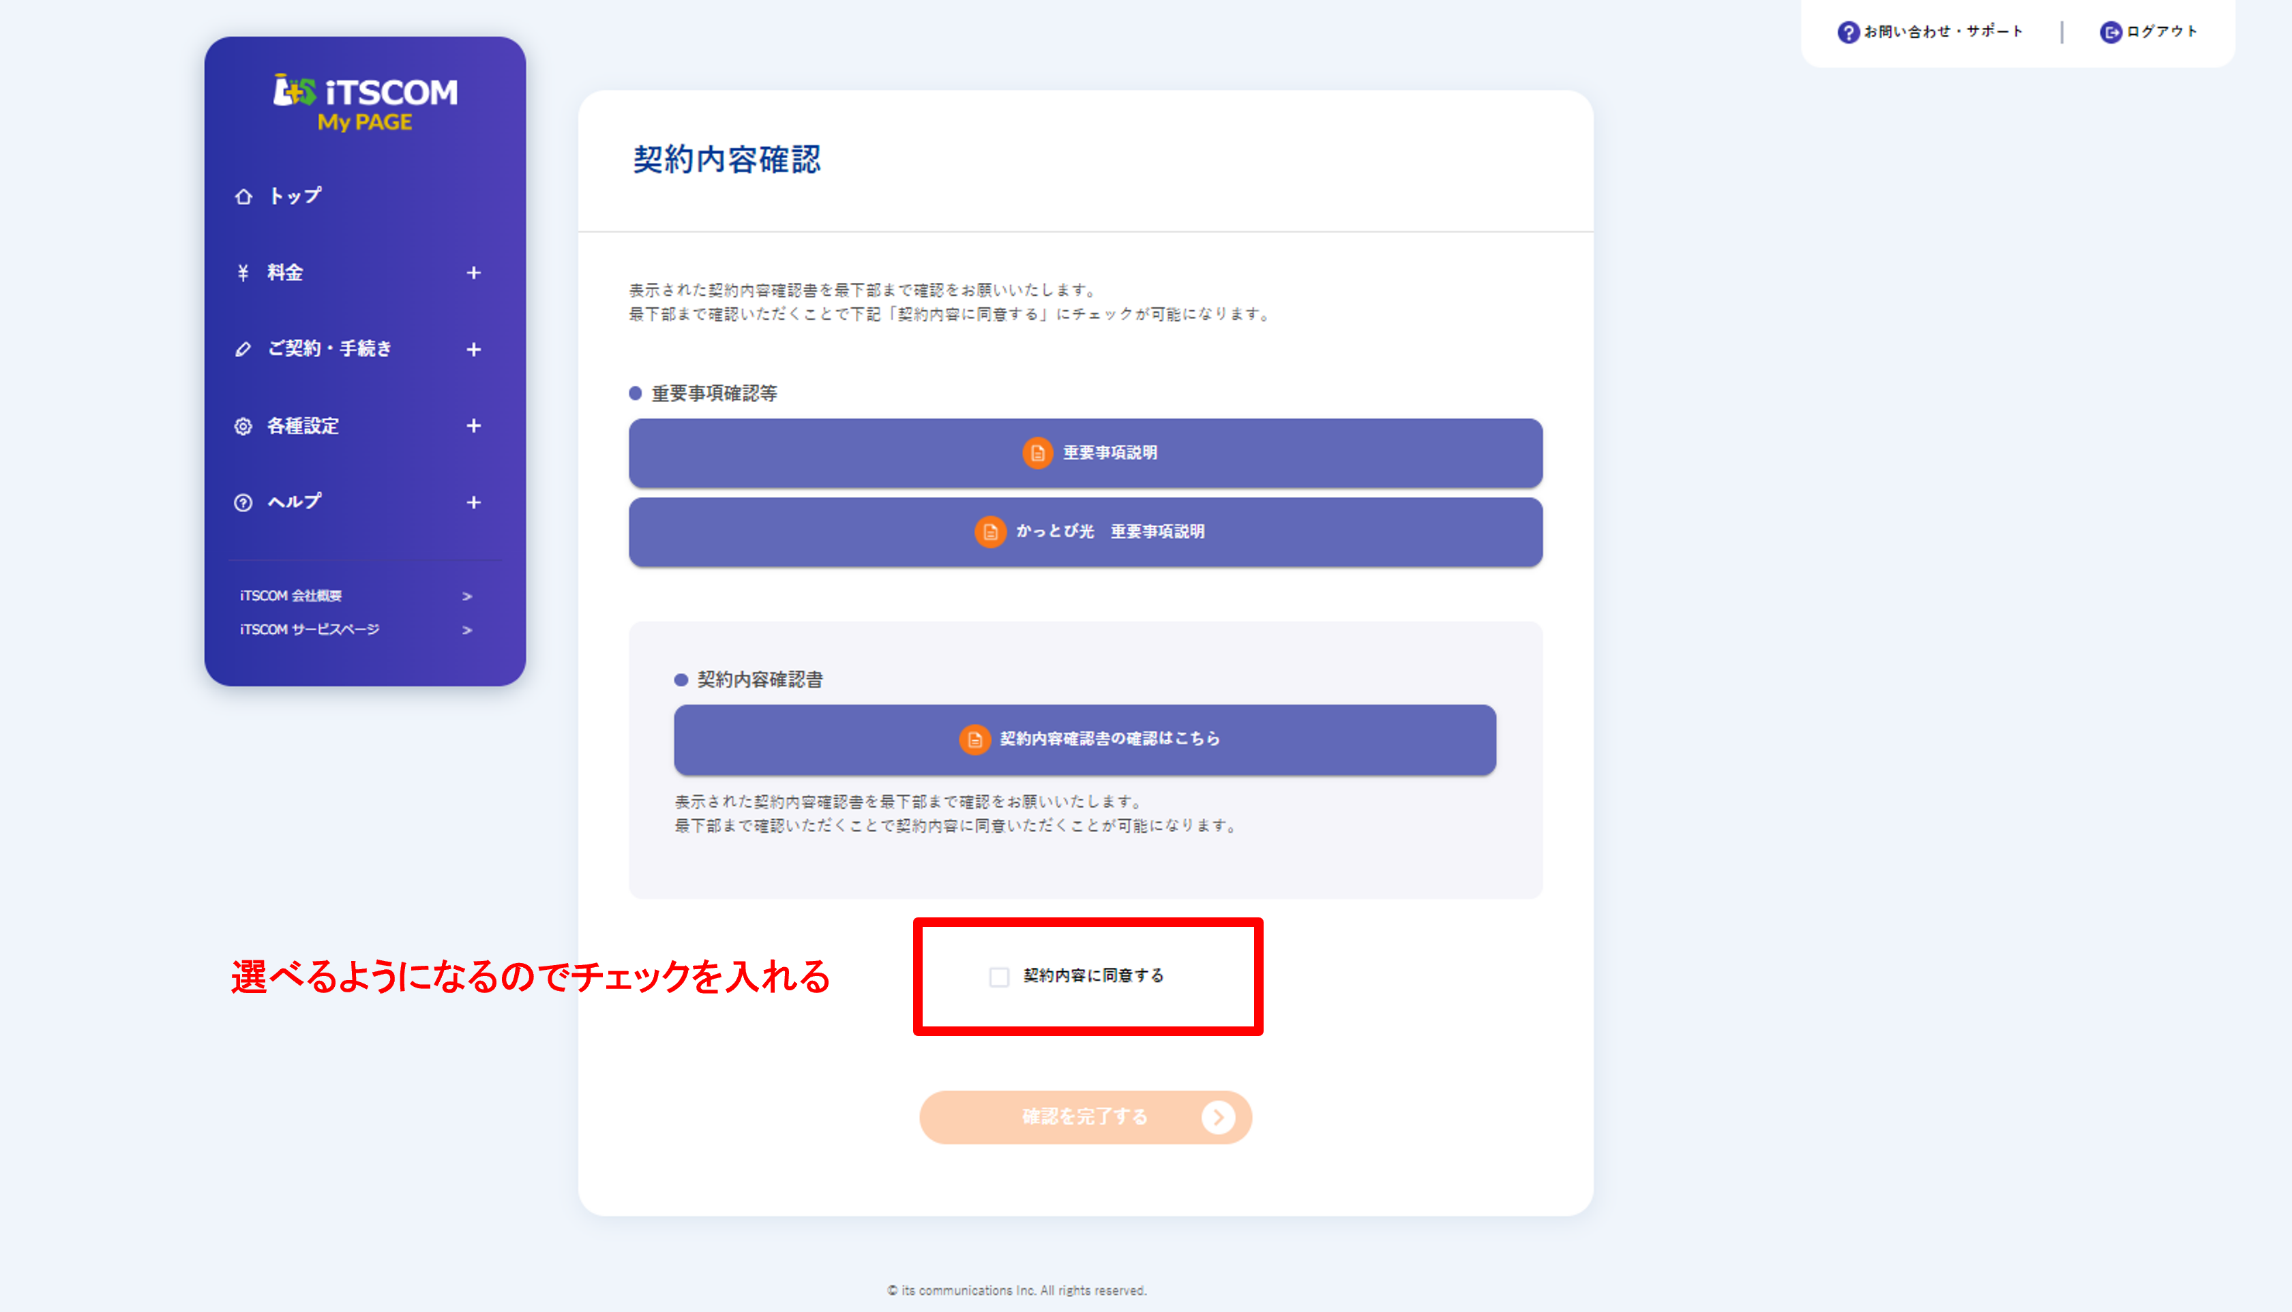
Task: Expand ヘルプ with the plus sign
Action: (x=473, y=503)
